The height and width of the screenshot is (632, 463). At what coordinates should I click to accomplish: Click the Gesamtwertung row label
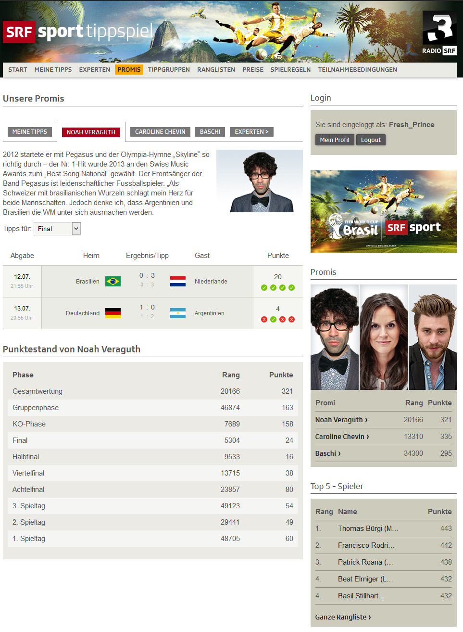click(38, 391)
